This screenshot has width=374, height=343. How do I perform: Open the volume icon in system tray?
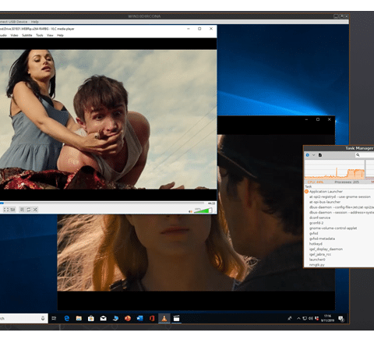(x=311, y=318)
